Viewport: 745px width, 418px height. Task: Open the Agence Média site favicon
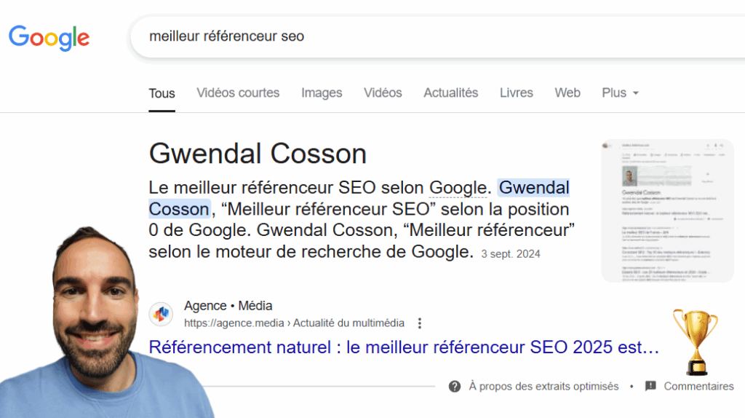tap(161, 314)
